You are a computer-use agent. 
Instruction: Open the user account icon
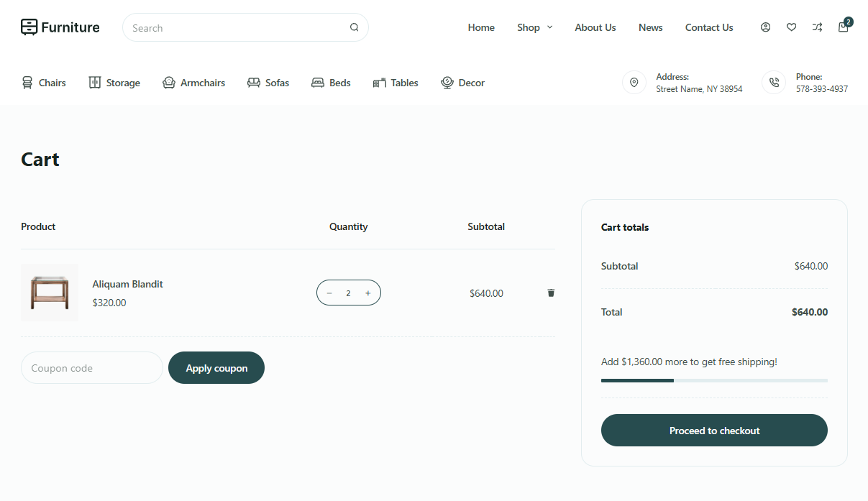point(765,27)
